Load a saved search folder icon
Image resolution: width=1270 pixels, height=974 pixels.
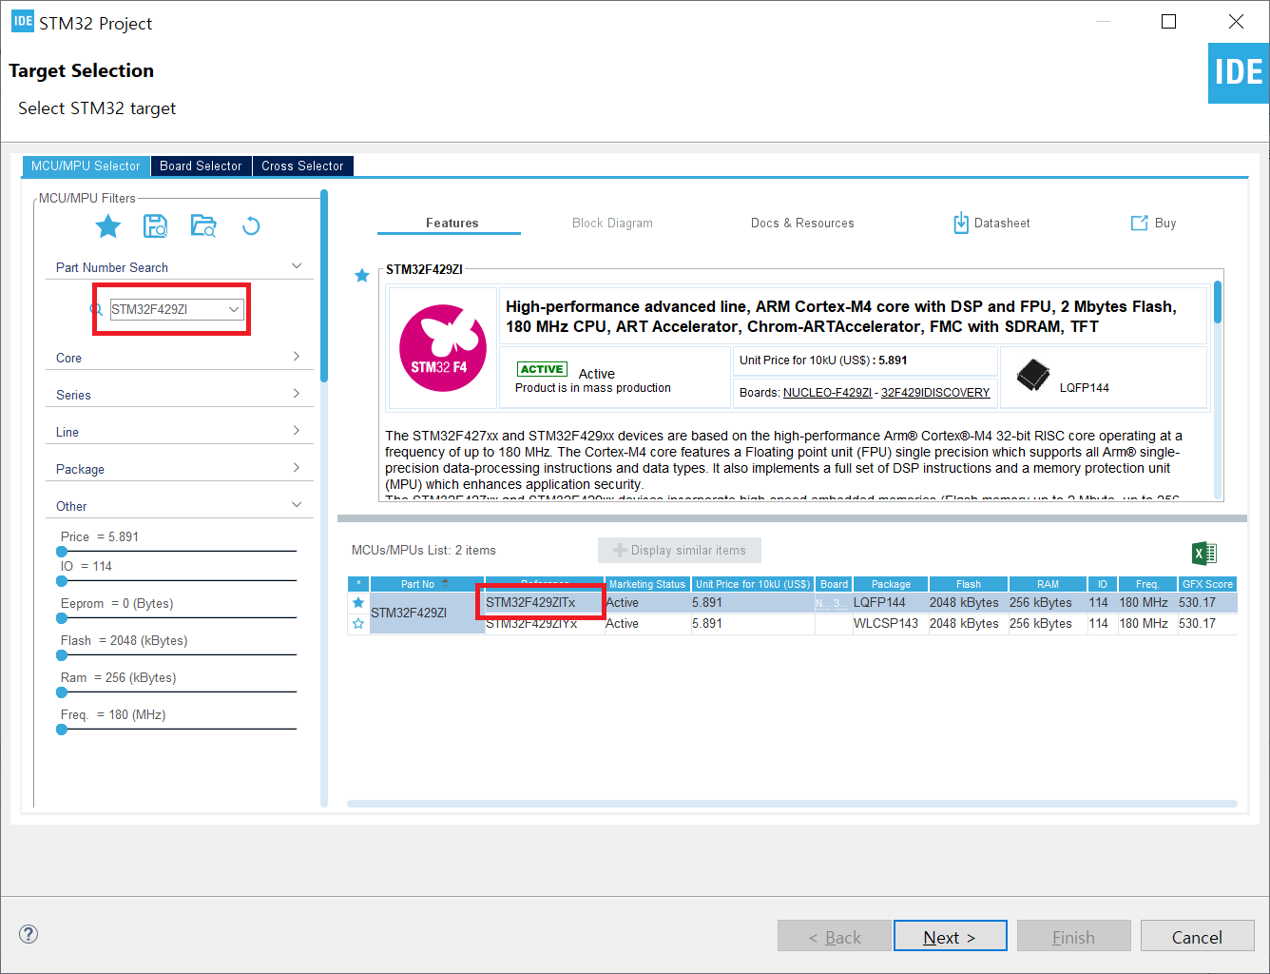pyautogui.click(x=203, y=225)
